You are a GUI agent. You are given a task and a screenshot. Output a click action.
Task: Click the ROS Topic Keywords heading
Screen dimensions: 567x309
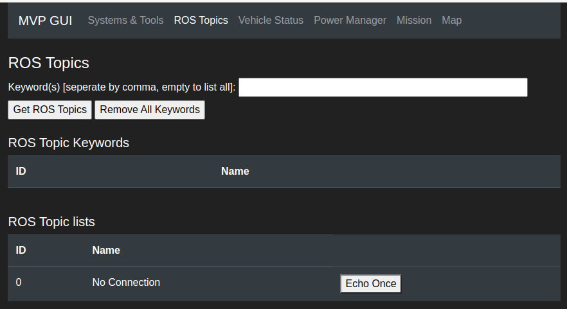coord(69,143)
